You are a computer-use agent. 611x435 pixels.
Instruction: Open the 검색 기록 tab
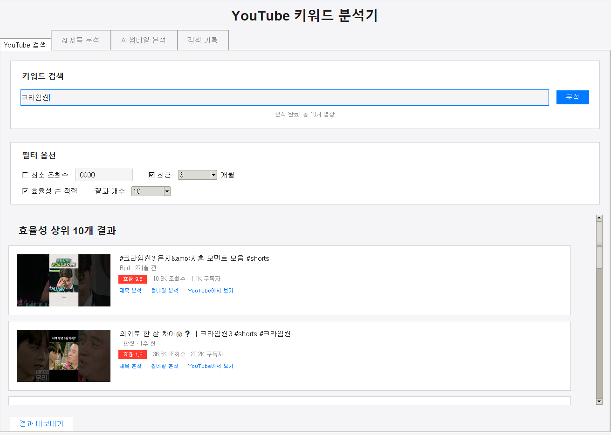click(x=203, y=40)
